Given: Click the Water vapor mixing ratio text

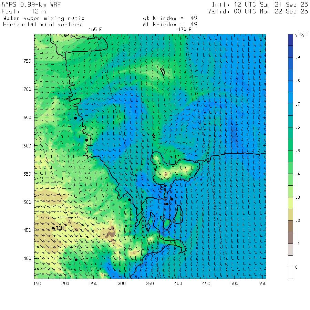Looking at the screenshot, I should 44,18.
